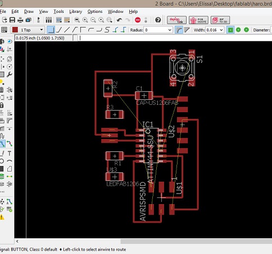This screenshot has width=272, height=254.
Task: Click the PCB Quote button
Action: click(198, 20)
